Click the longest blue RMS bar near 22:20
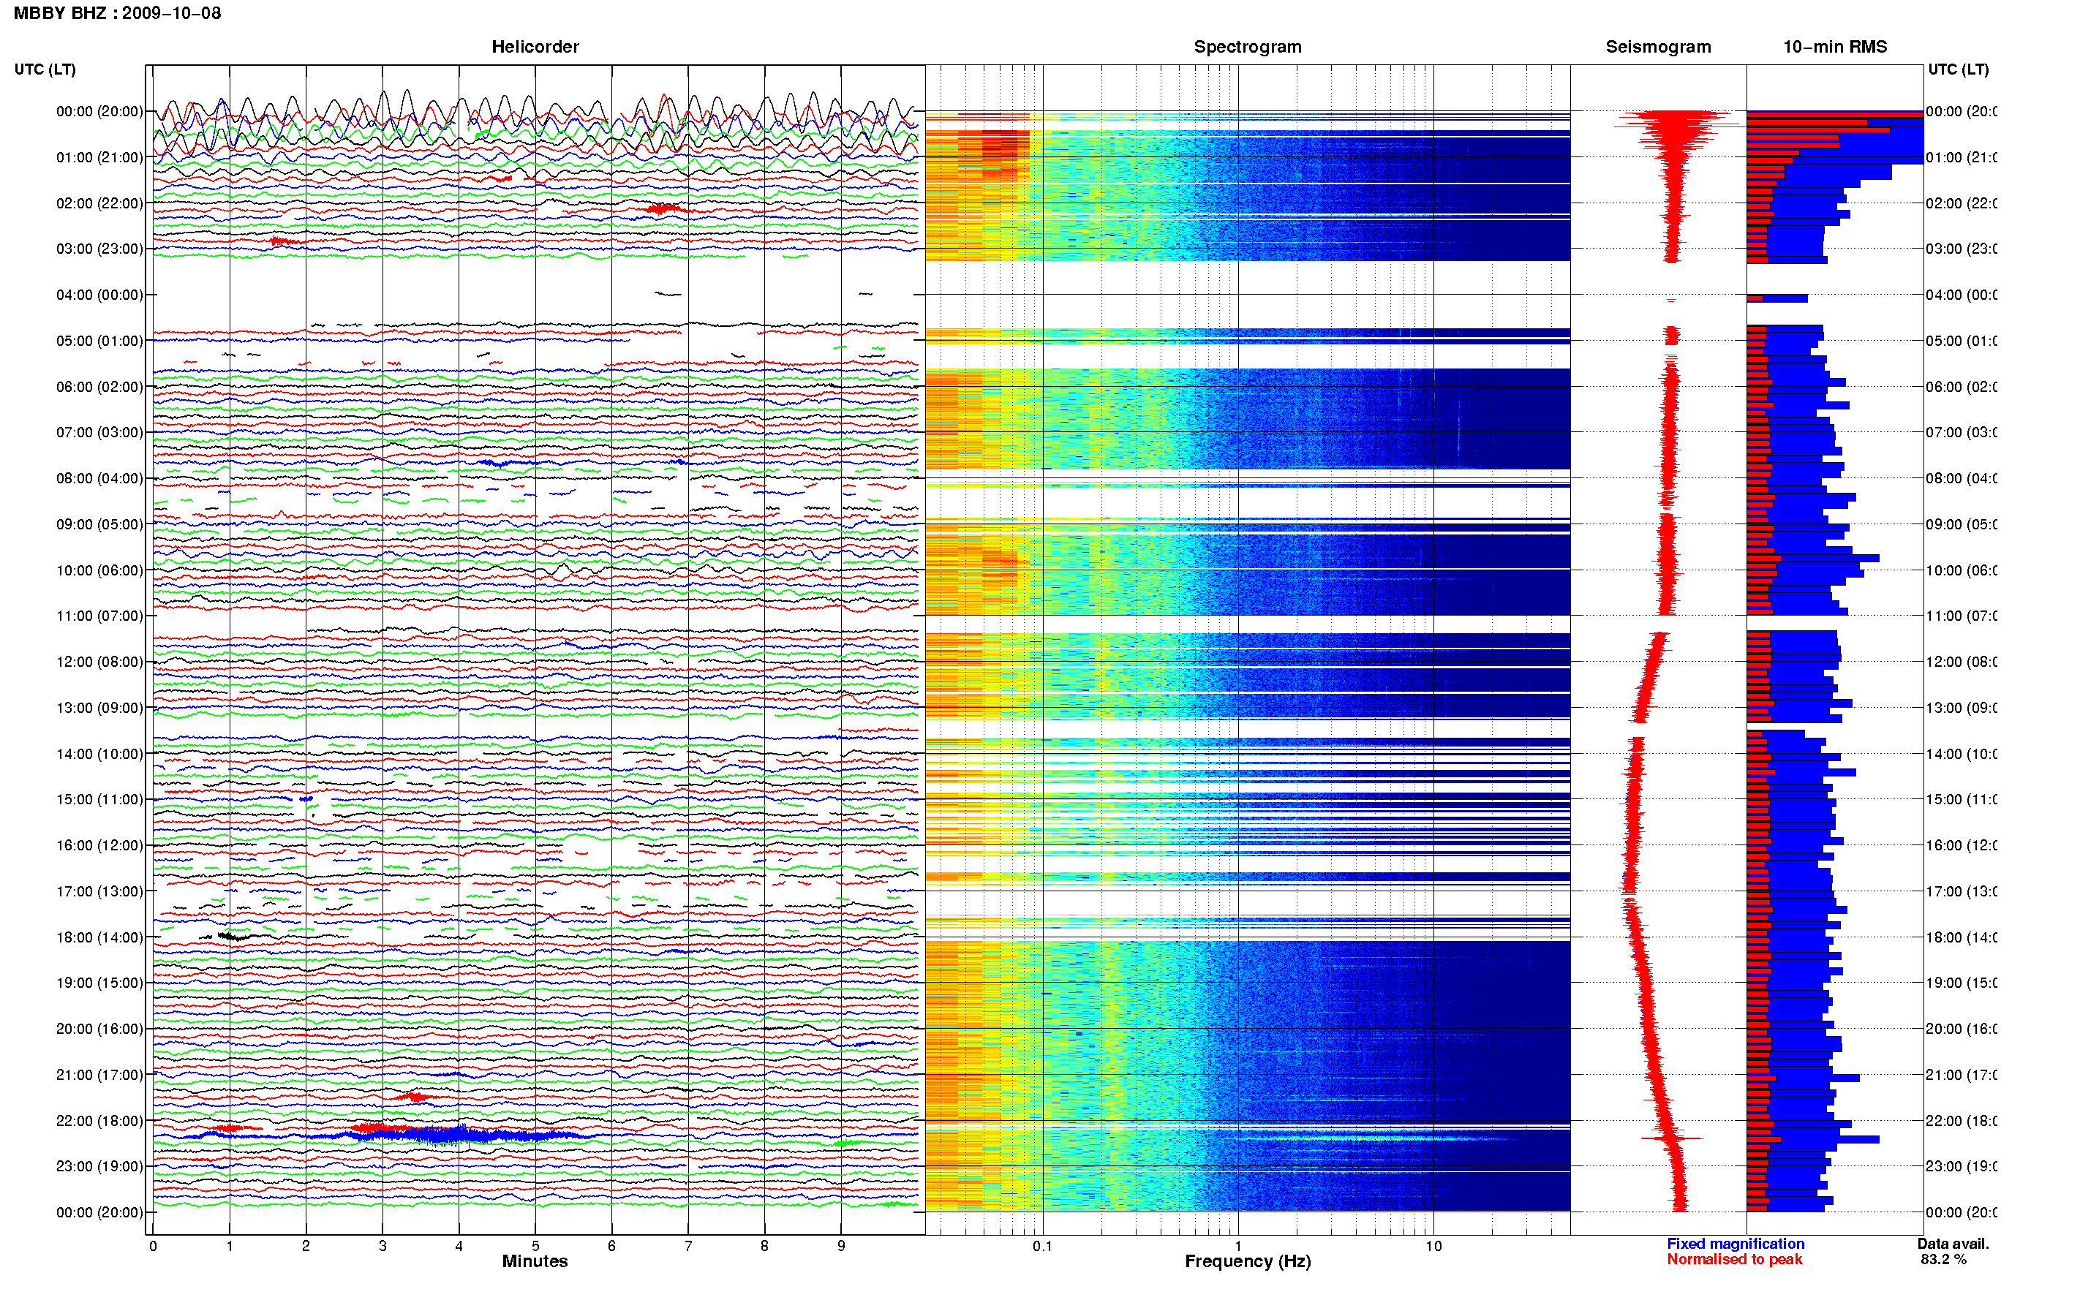 click(x=1812, y=1139)
